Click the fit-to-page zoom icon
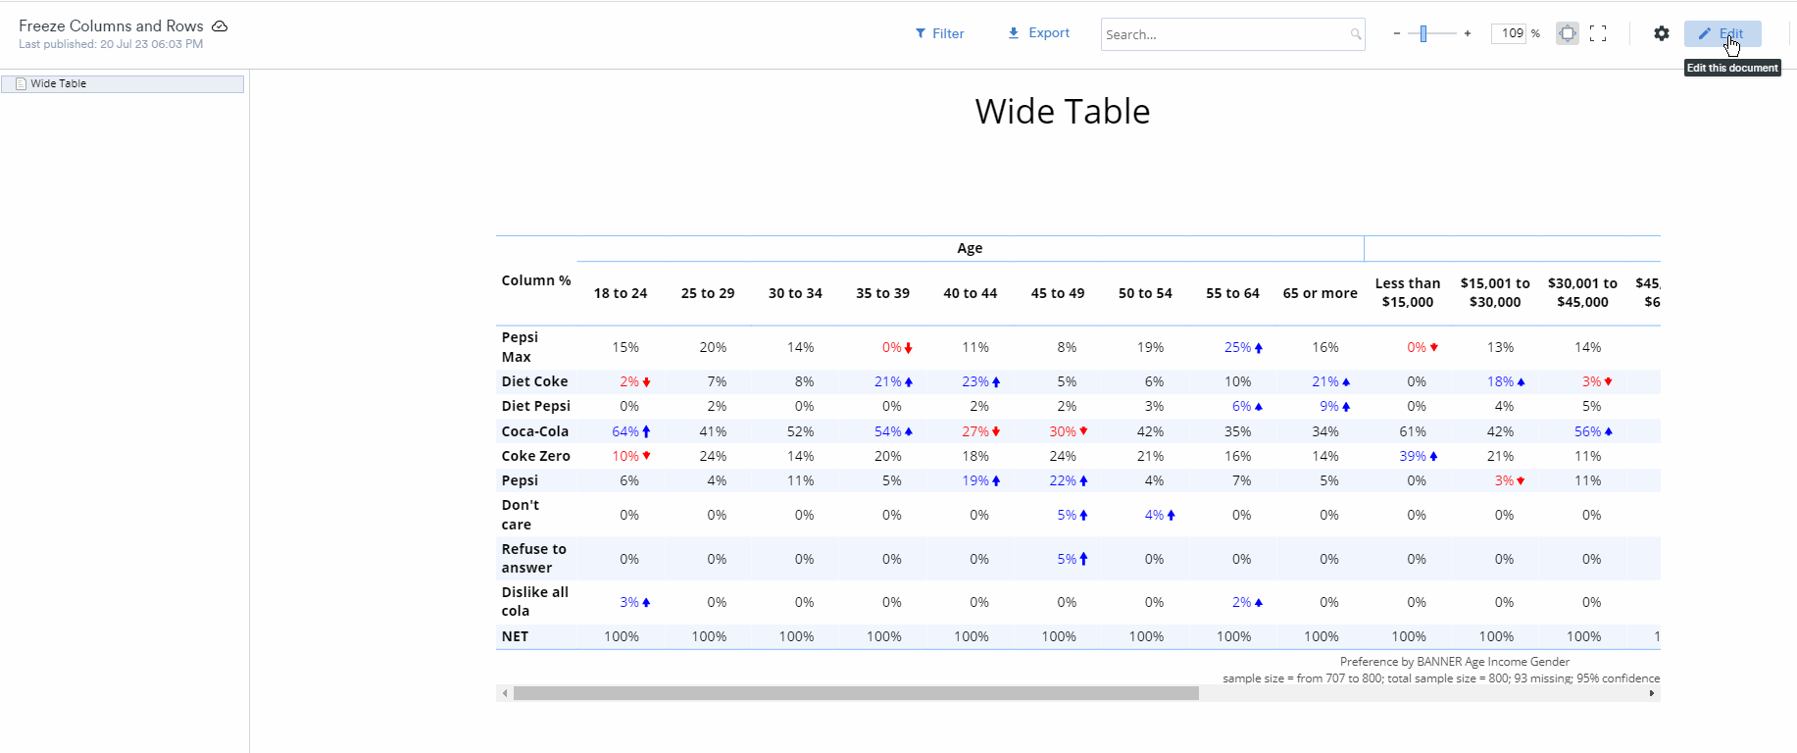1797x753 pixels. tap(1568, 33)
